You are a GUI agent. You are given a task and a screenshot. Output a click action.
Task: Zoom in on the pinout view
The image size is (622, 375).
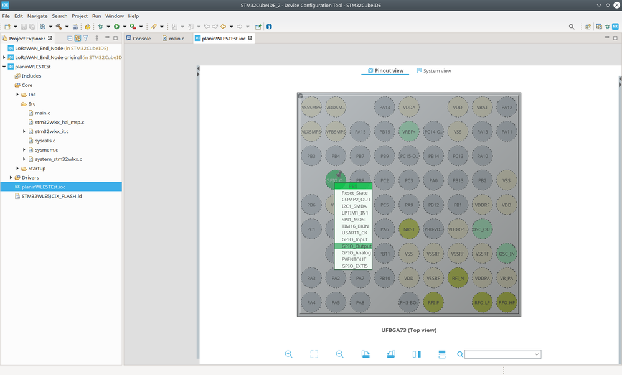[289, 354]
